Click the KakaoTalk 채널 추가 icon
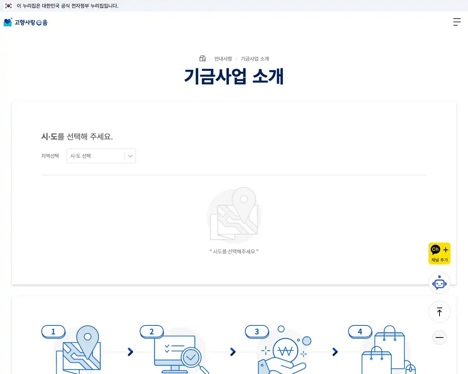The width and height of the screenshot is (468, 374). pyautogui.click(x=439, y=253)
